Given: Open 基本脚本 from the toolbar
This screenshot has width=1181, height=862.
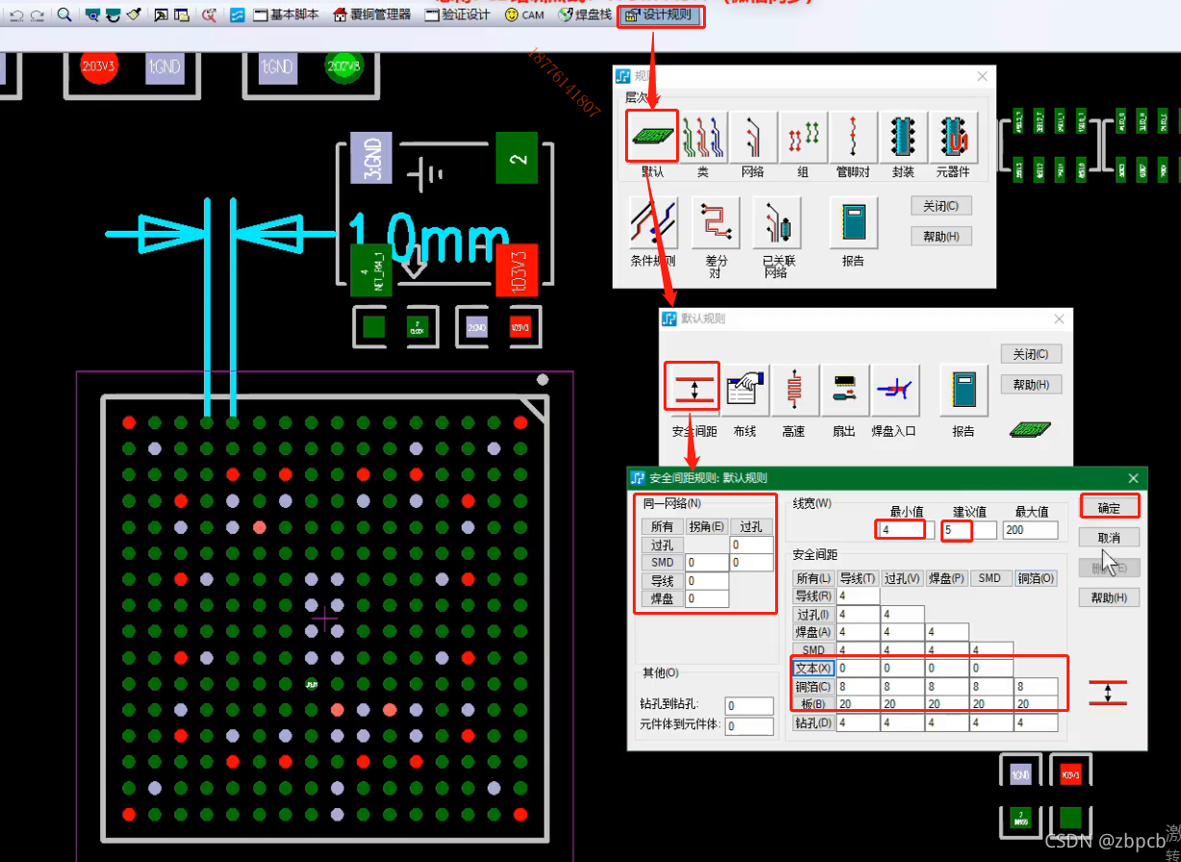Looking at the screenshot, I should coord(286,15).
